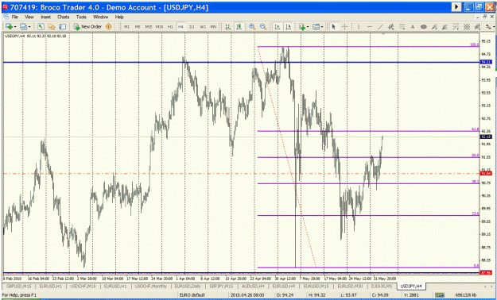Select the M15 timeframe
Image resolution: width=497 pixels, height=300 pixels.
(x=149, y=27)
